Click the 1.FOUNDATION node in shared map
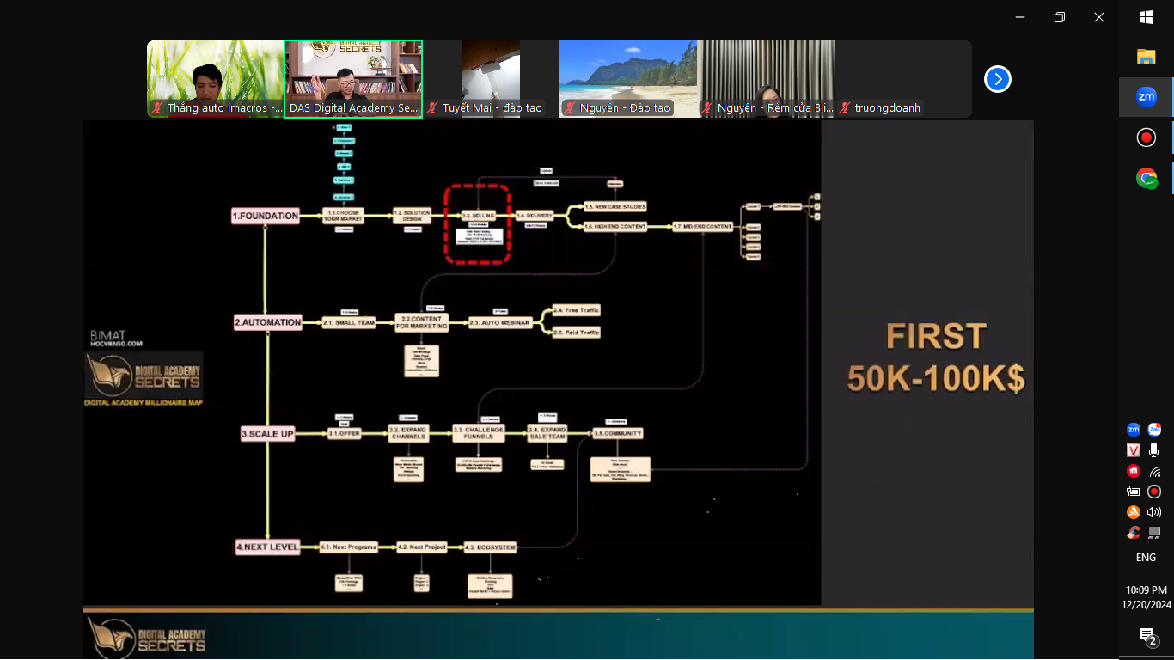 [x=266, y=216]
